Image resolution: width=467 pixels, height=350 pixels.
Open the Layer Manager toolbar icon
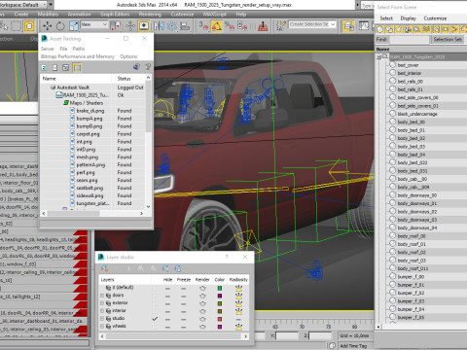[348, 25]
